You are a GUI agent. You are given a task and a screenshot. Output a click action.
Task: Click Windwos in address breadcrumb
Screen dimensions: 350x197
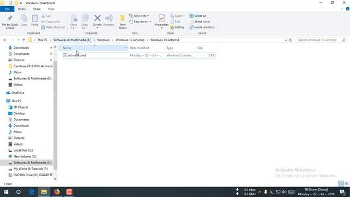click(x=103, y=40)
